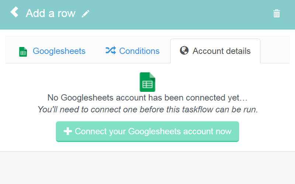Open the Conditions tab
The width and height of the screenshot is (295, 184).
132,51
